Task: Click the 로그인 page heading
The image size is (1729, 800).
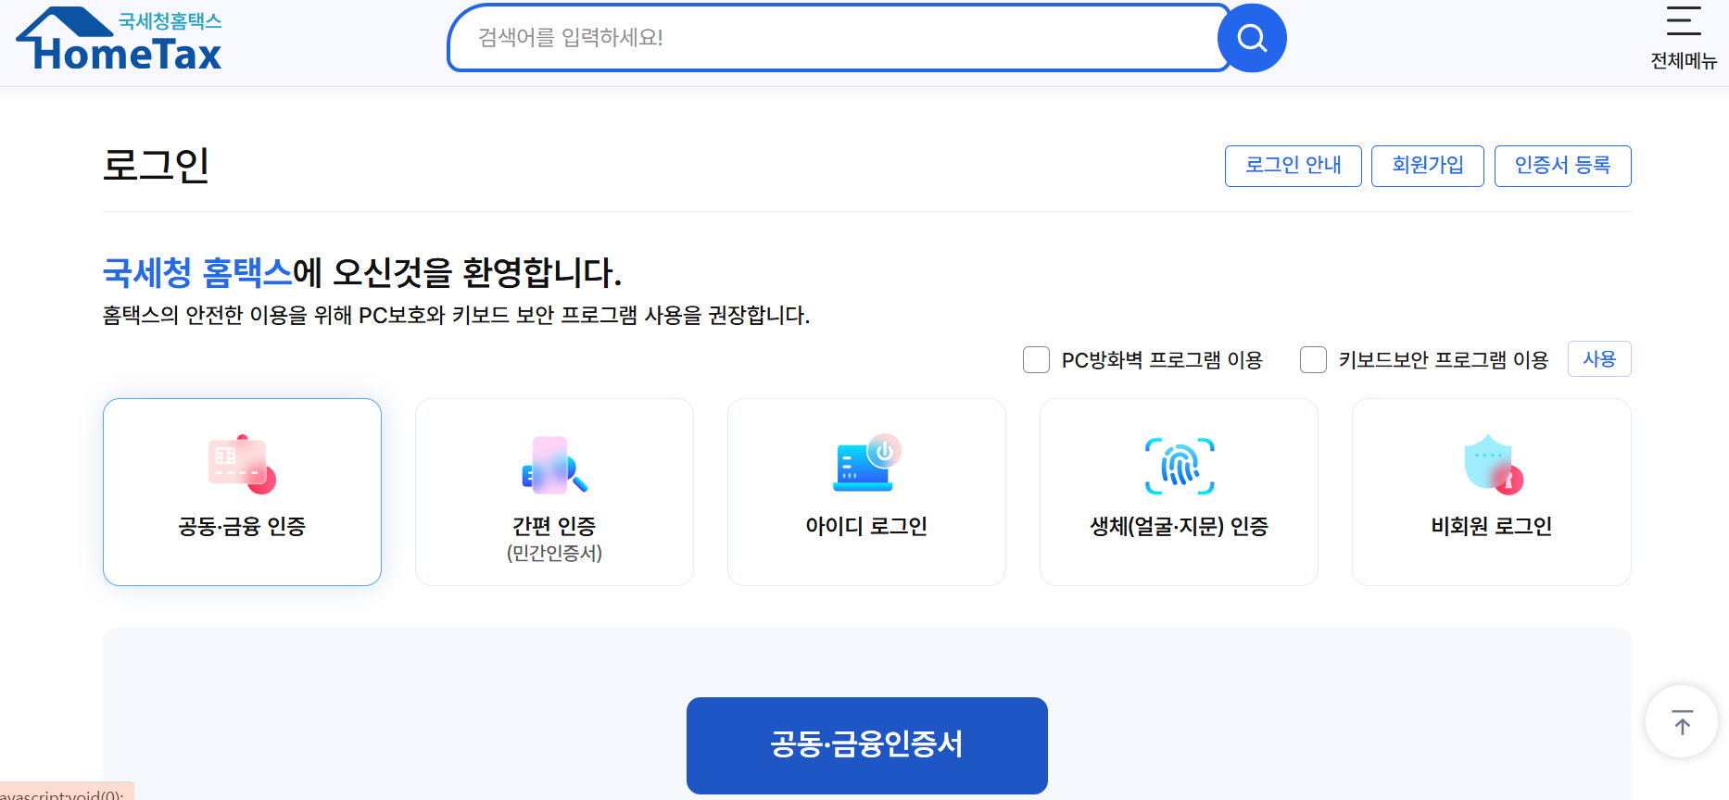Action: (x=156, y=166)
